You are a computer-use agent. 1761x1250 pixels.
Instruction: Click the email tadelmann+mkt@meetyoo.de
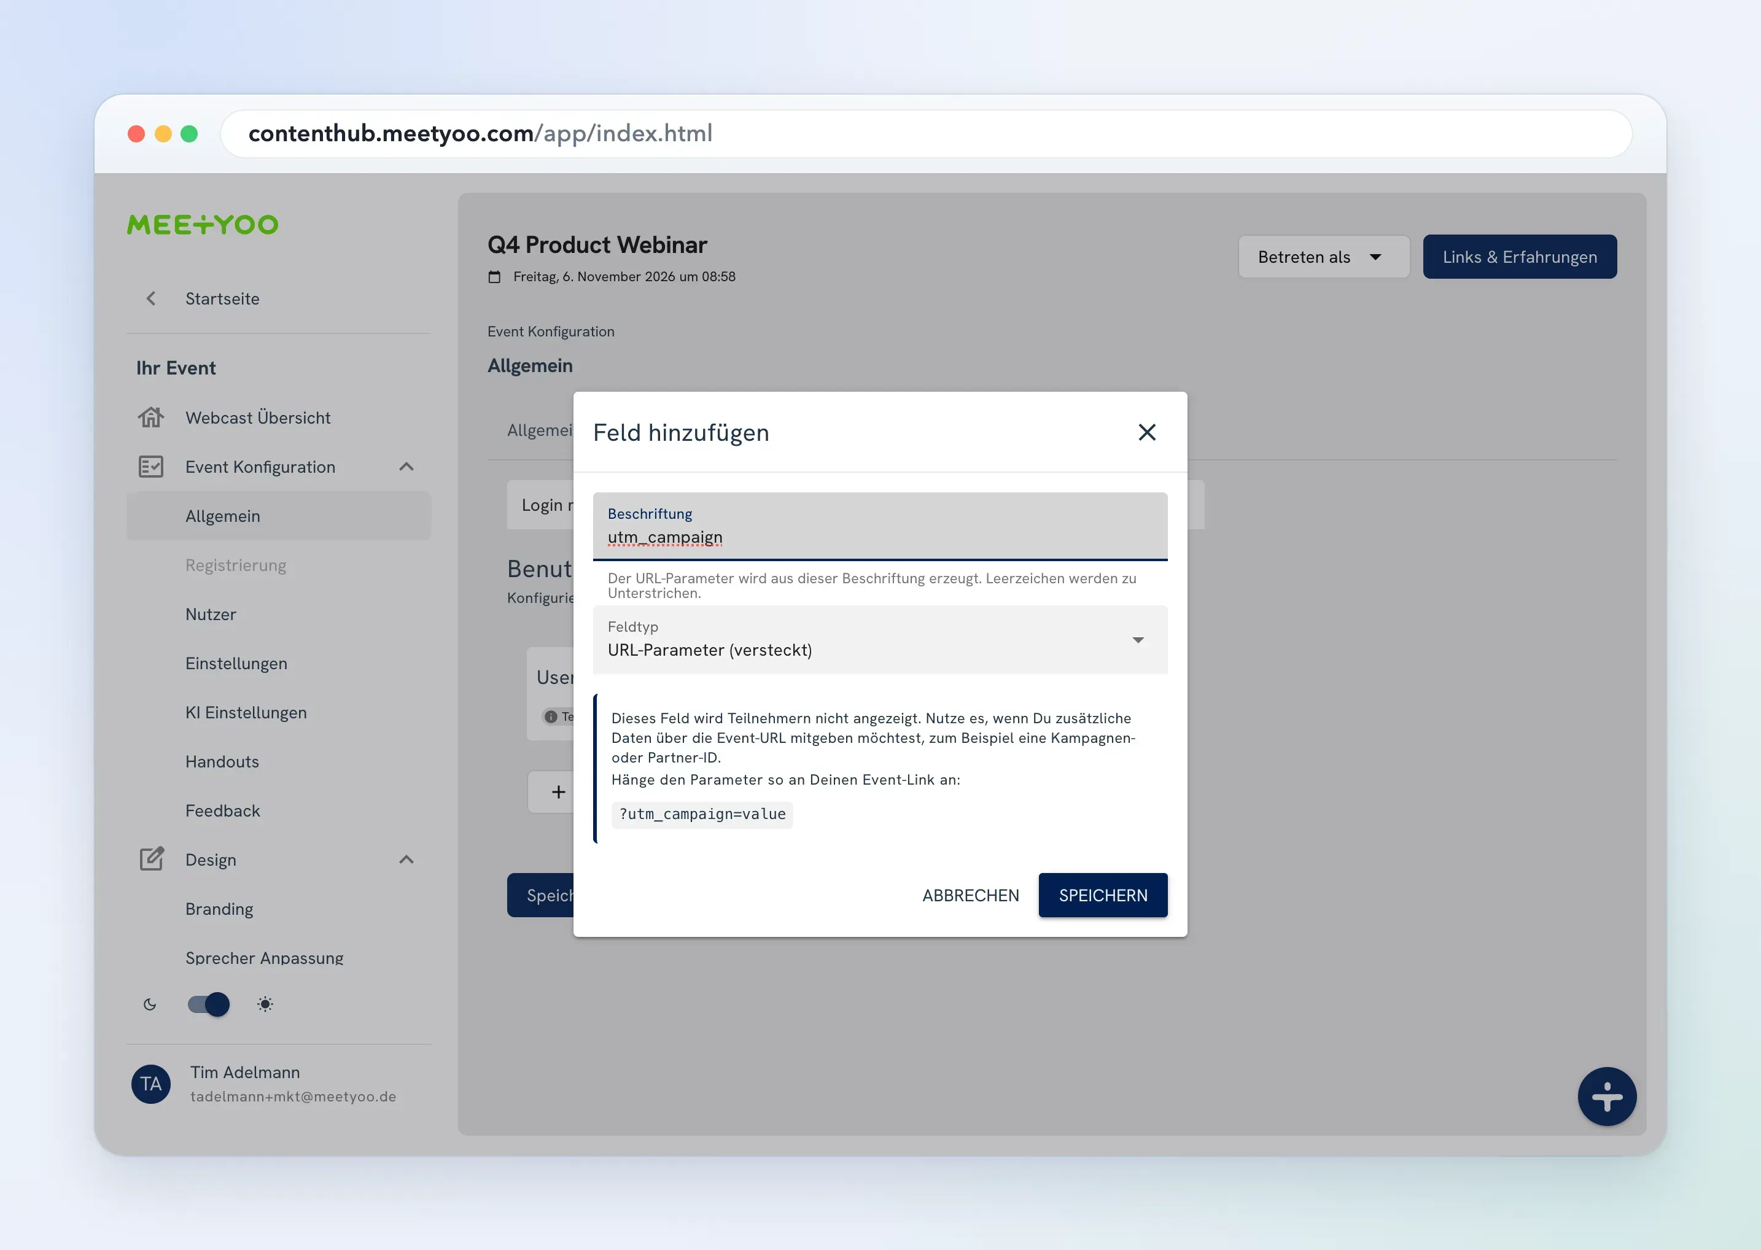pyautogui.click(x=293, y=1096)
